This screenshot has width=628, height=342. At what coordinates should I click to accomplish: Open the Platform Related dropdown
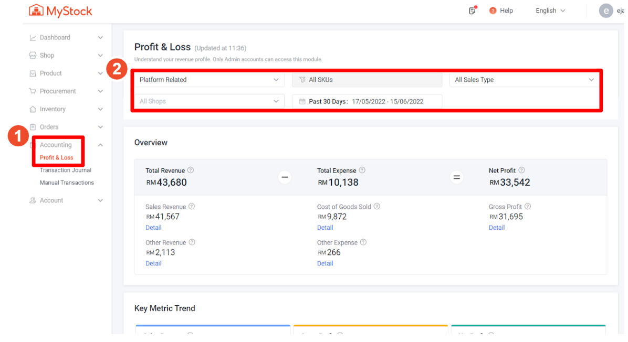pos(209,80)
